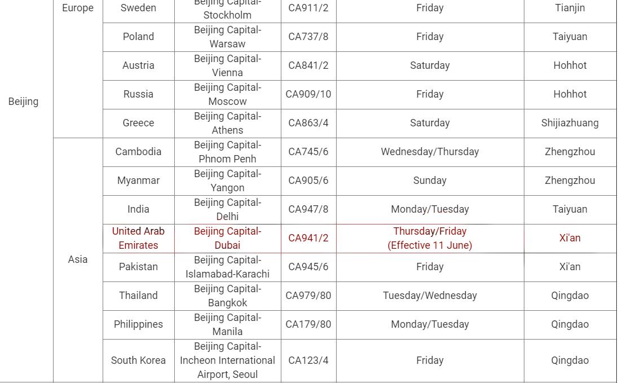Select the Asia region cell
618x383 pixels.
pyautogui.click(x=78, y=259)
